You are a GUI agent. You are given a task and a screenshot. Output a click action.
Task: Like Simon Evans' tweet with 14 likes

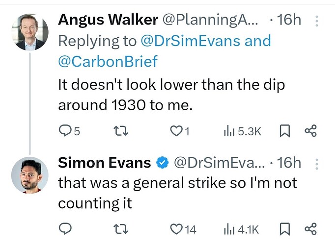tap(183, 229)
